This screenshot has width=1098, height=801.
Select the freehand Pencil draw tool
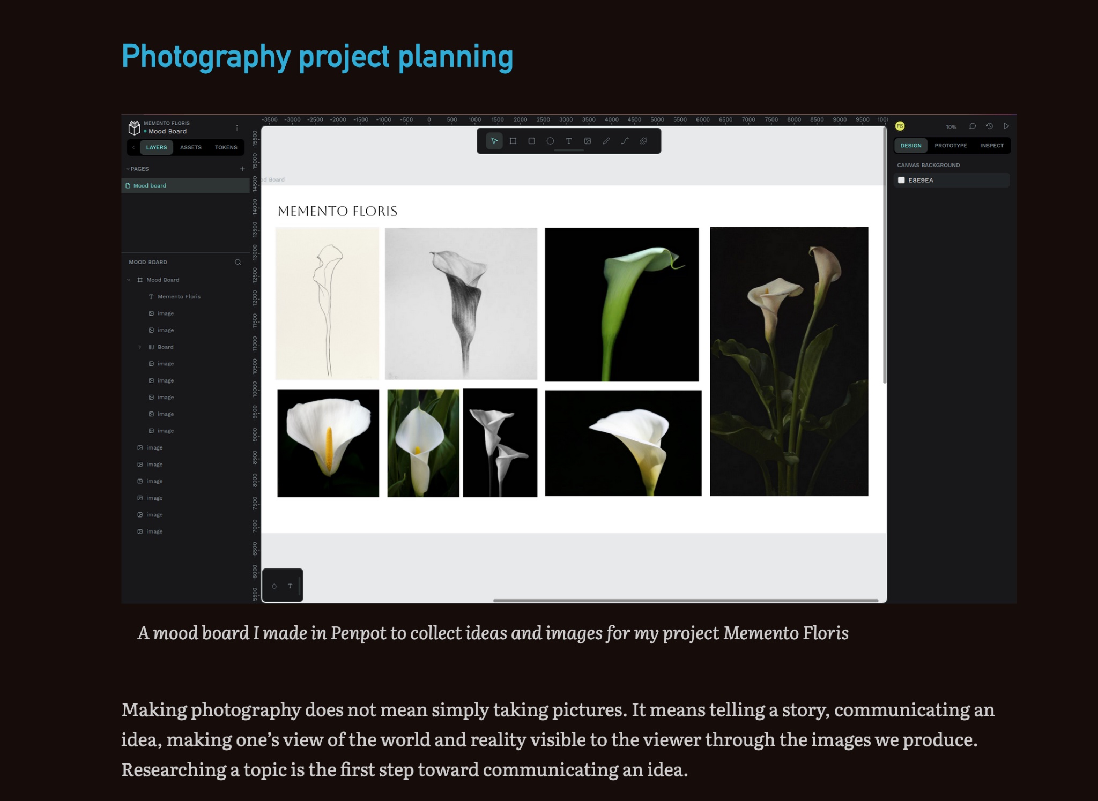(x=606, y=141)
